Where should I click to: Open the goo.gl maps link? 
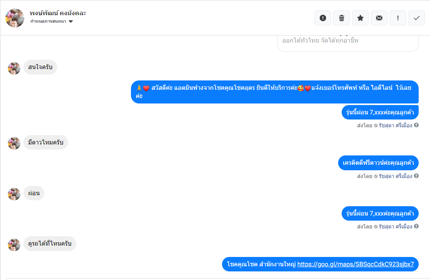click(355, 264)
